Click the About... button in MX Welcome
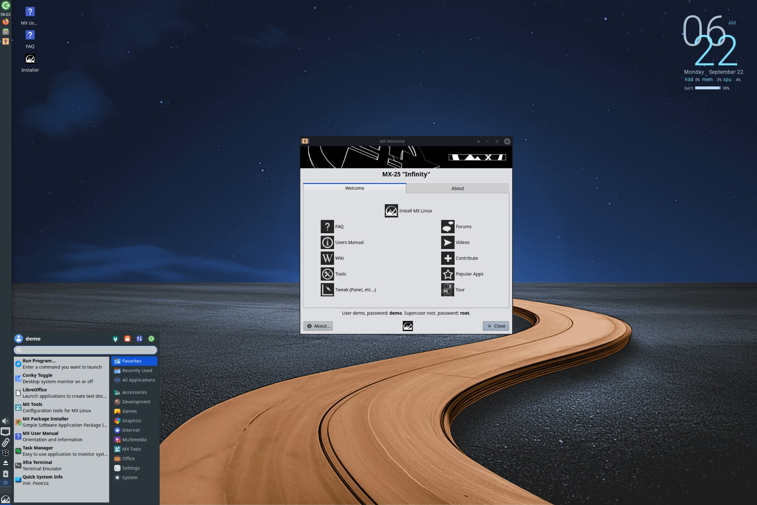Viewport: 757px width, 505px height. (x=318, y=326)
